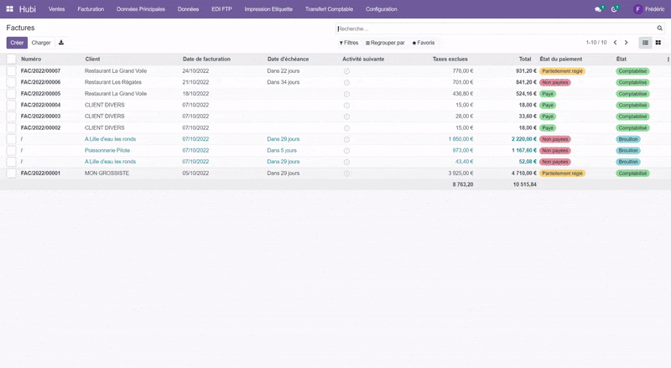
Task: Check the row for FAC/2022/00001
Action: tap(11, 173)
